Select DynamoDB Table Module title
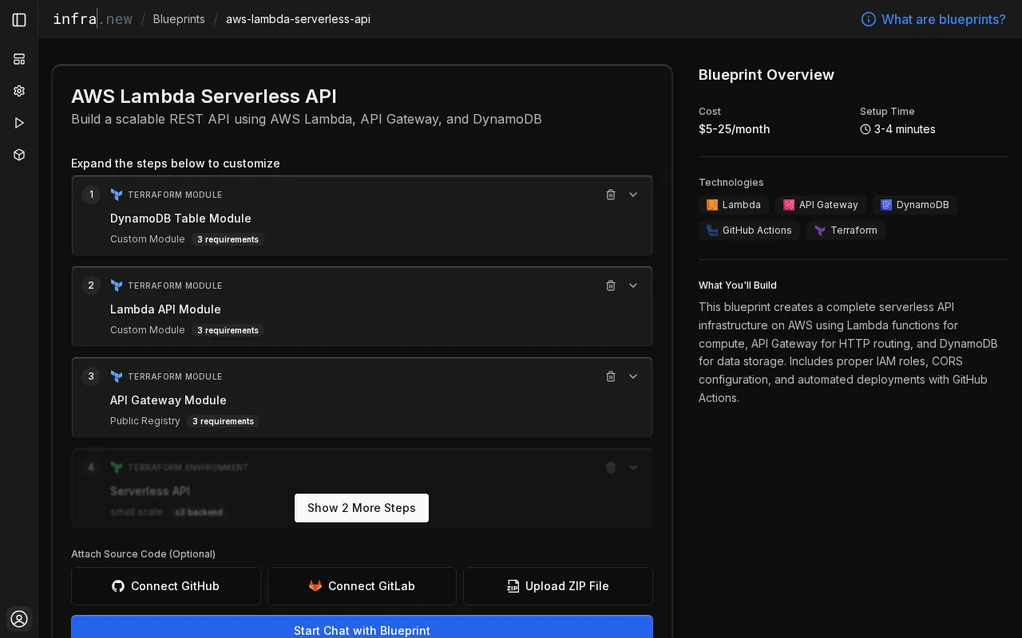 click(180, 219)
